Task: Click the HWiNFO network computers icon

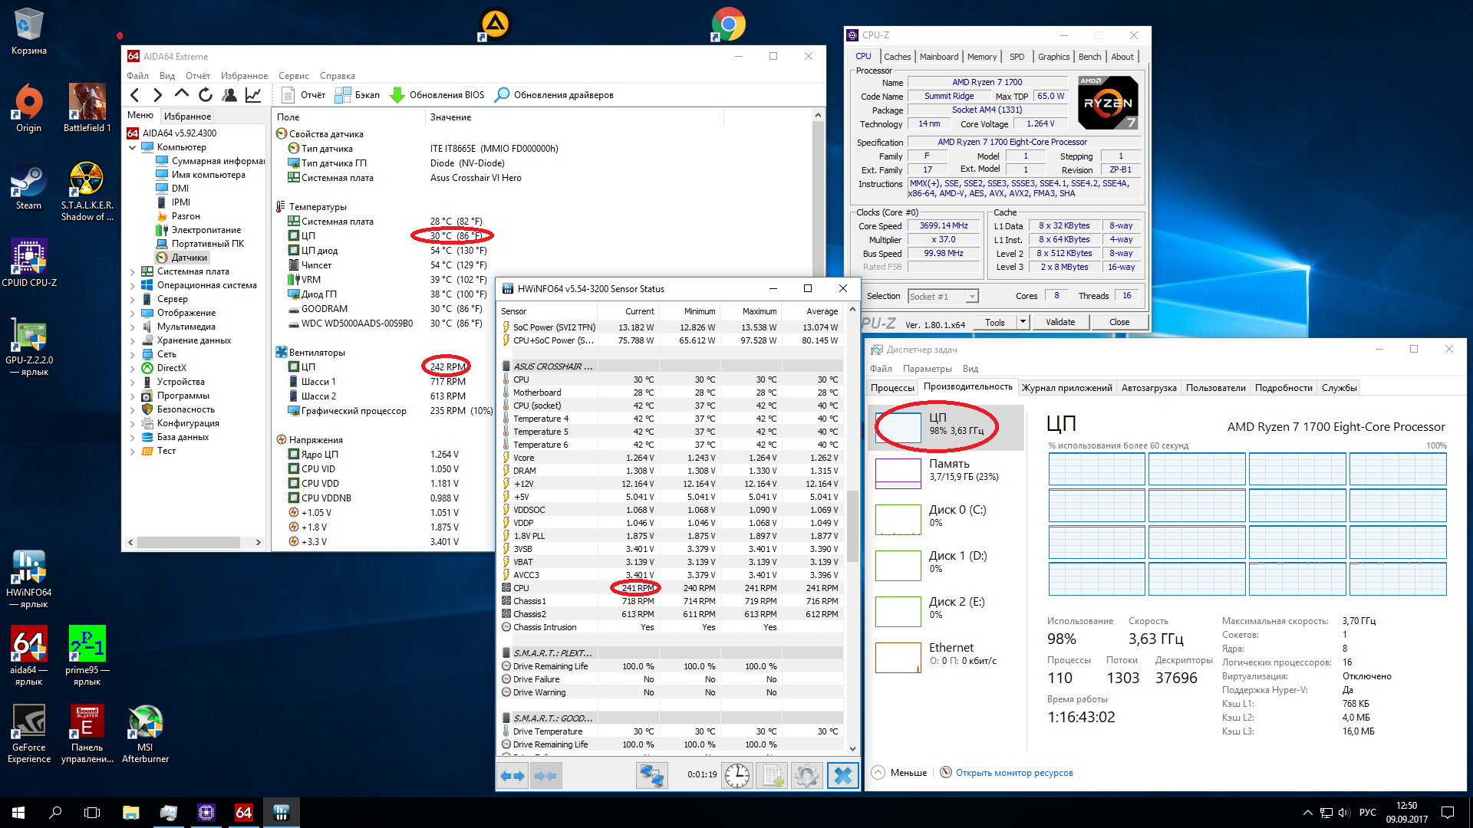Action: (x=651, y=775)
